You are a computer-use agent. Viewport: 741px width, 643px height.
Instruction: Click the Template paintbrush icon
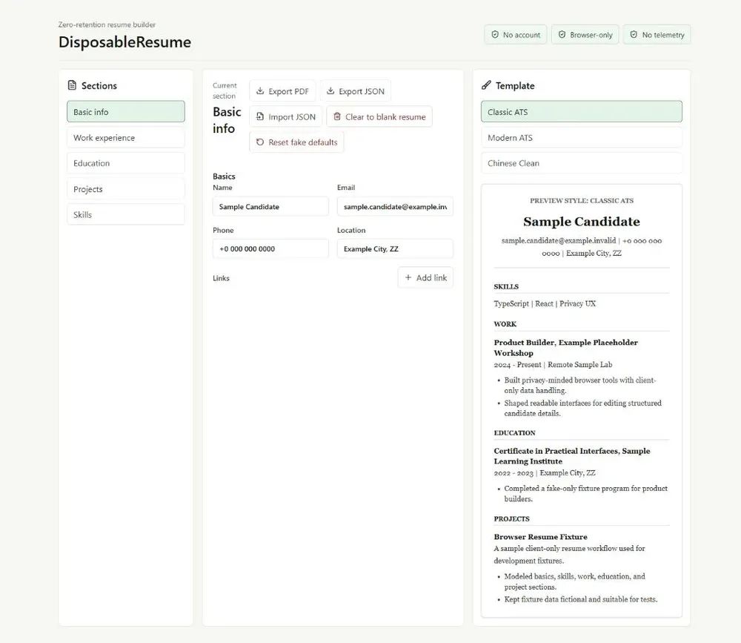(x=486, y=85)
